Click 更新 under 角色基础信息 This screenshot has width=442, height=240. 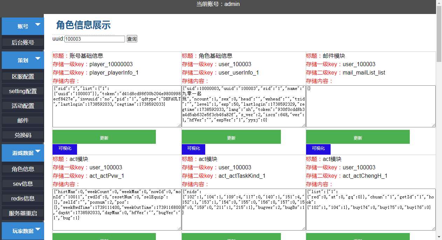pos(231,137)
